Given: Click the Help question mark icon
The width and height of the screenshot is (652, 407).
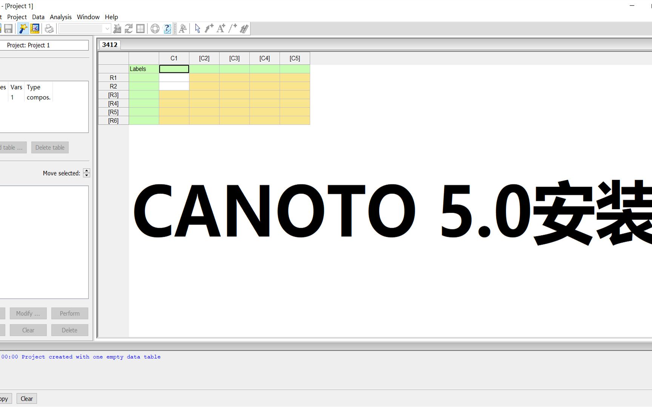Looking at the screenshot, I should (x=166, y=28).
